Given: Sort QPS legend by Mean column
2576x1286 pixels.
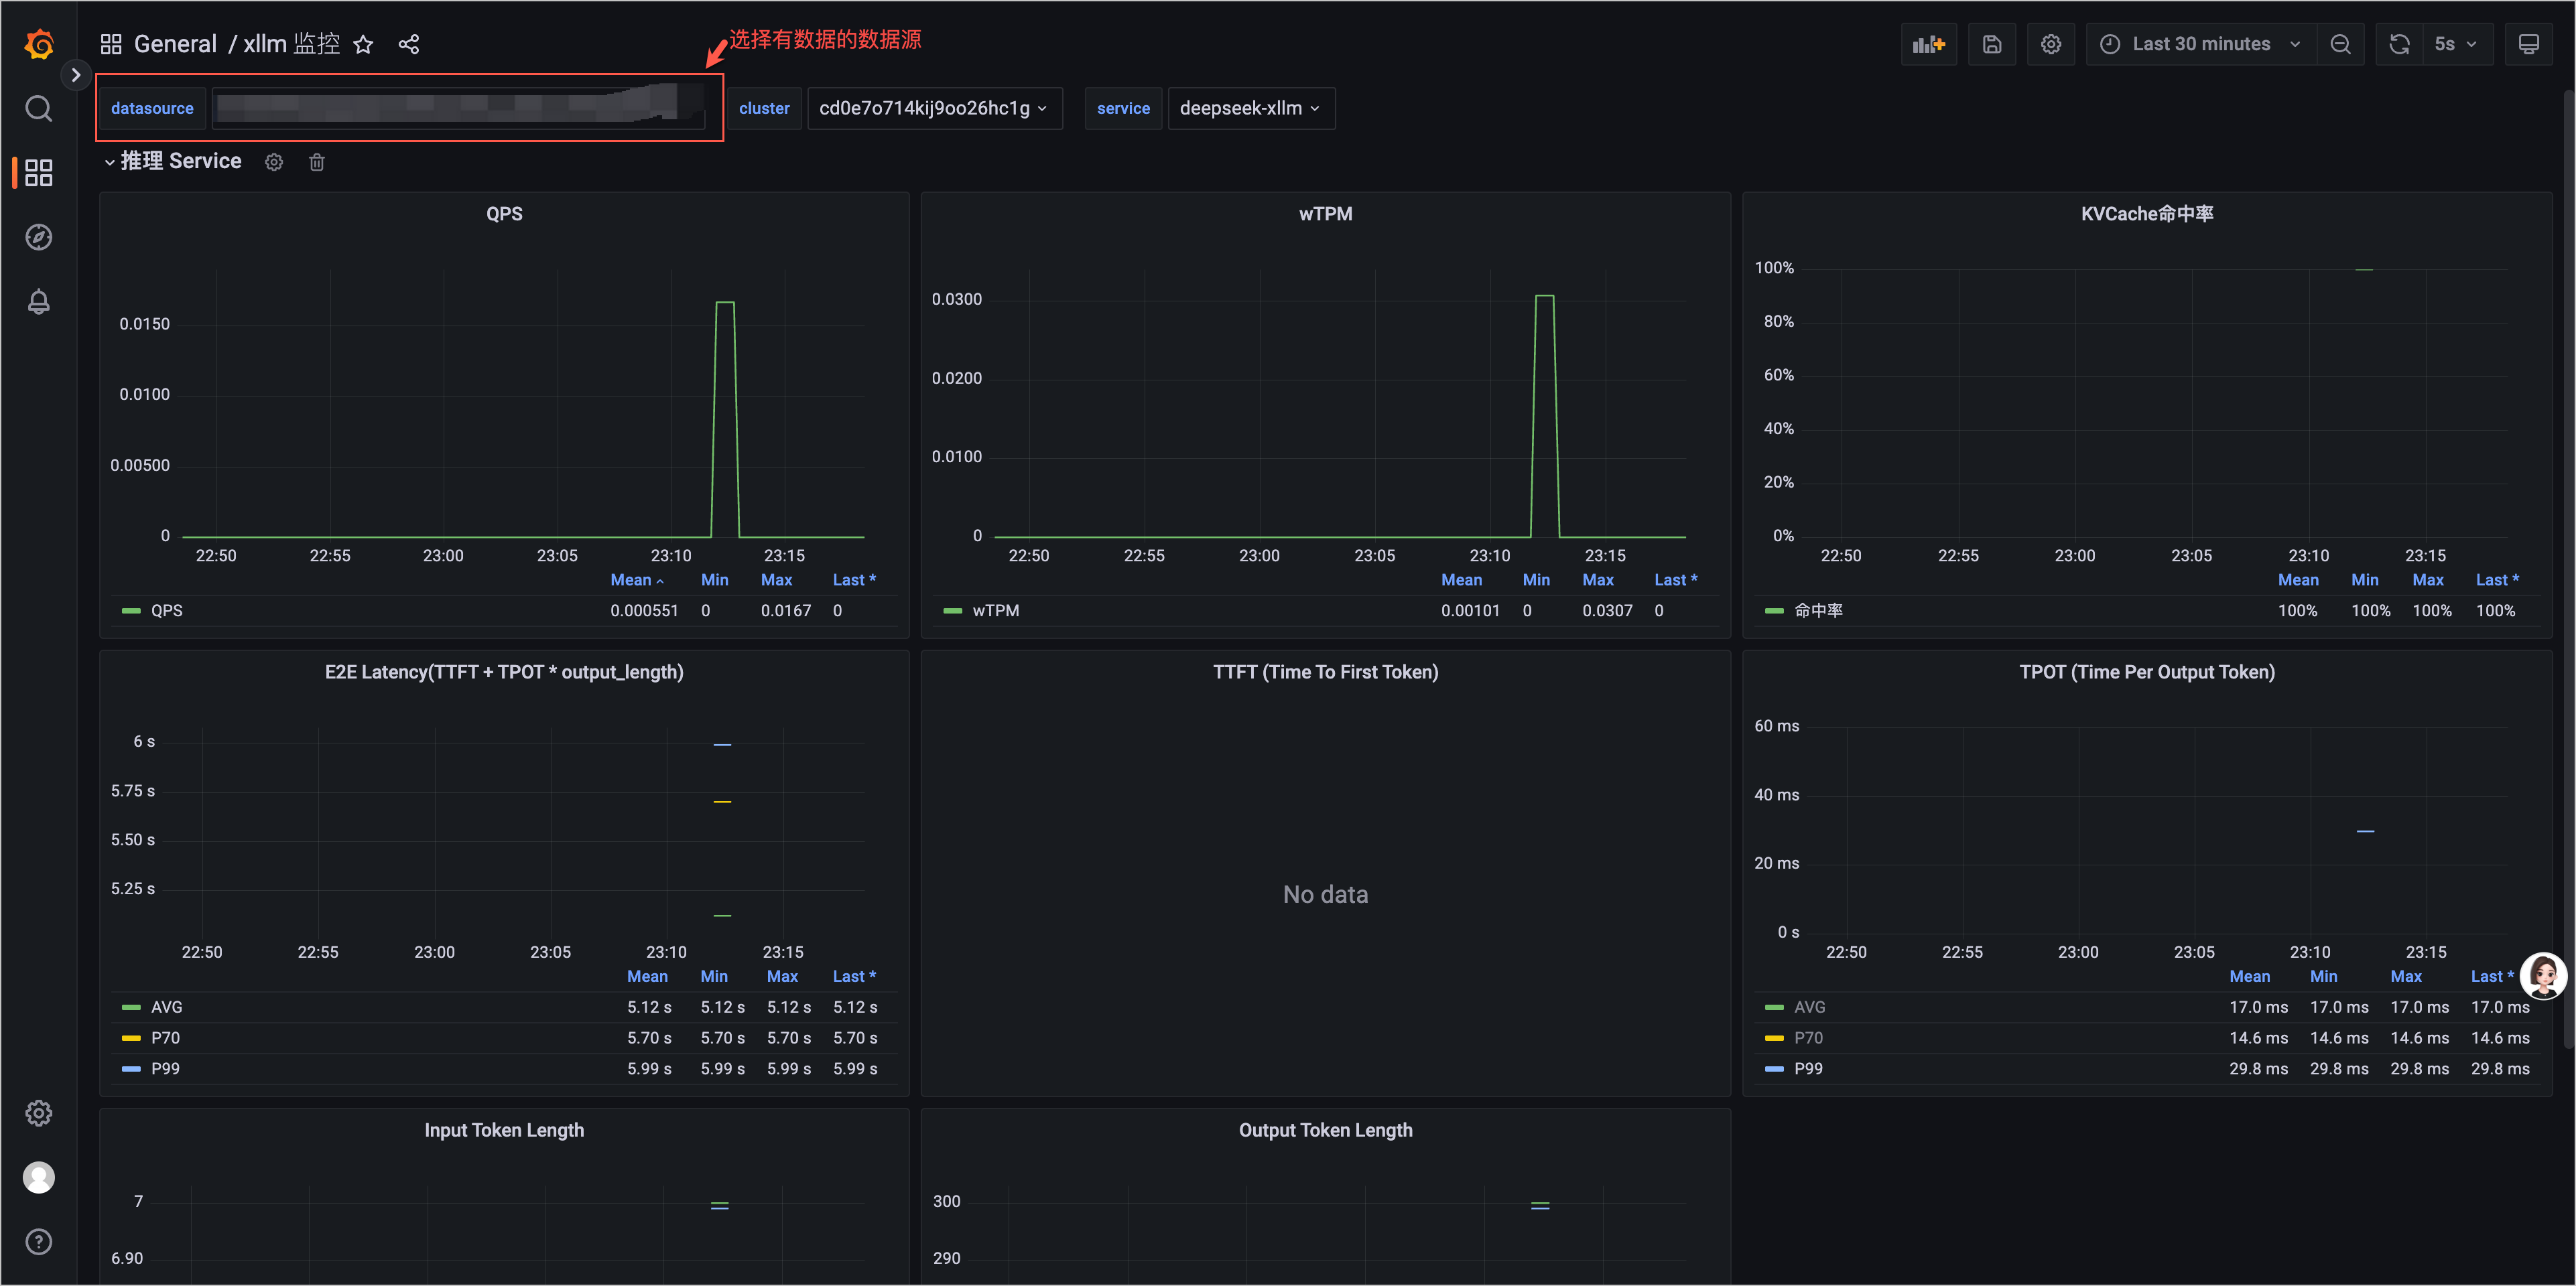Looking at the screenshot, I should point(637,579).
